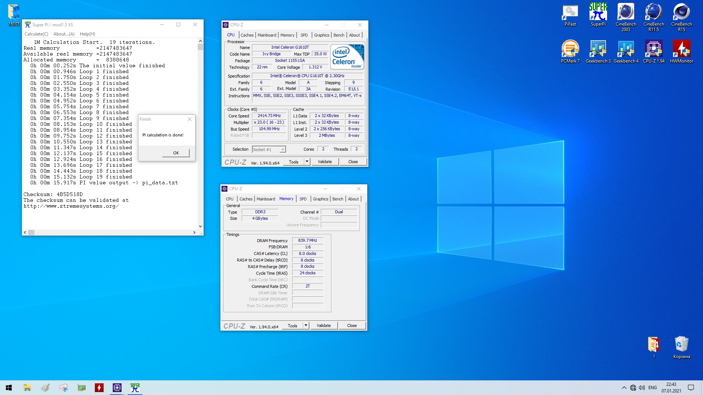Show hidden tray icons chevron
Screen dimensions: 703x395
pos(624,388)
